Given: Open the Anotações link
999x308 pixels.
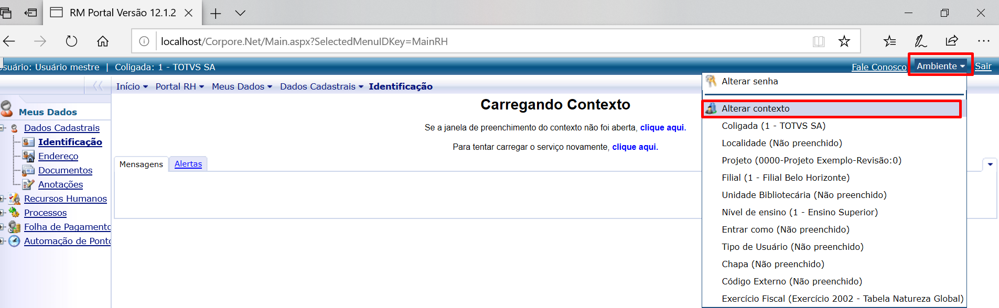Looking at the screenshot, I should pyautogui.click(x=60, y=184).
